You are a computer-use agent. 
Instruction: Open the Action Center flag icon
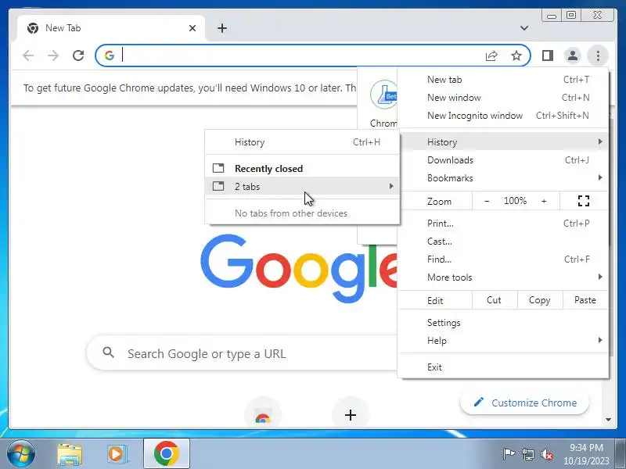(x=509, y=454)
